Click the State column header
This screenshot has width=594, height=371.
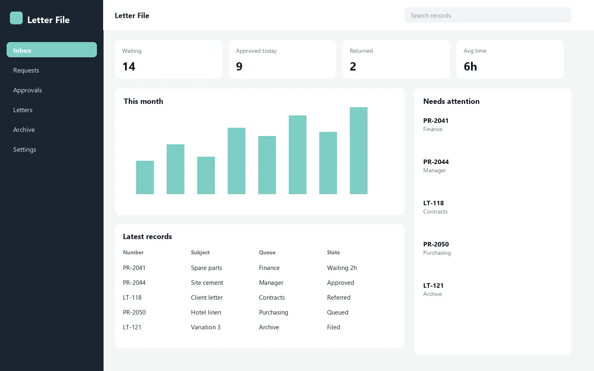coord(333,252)
